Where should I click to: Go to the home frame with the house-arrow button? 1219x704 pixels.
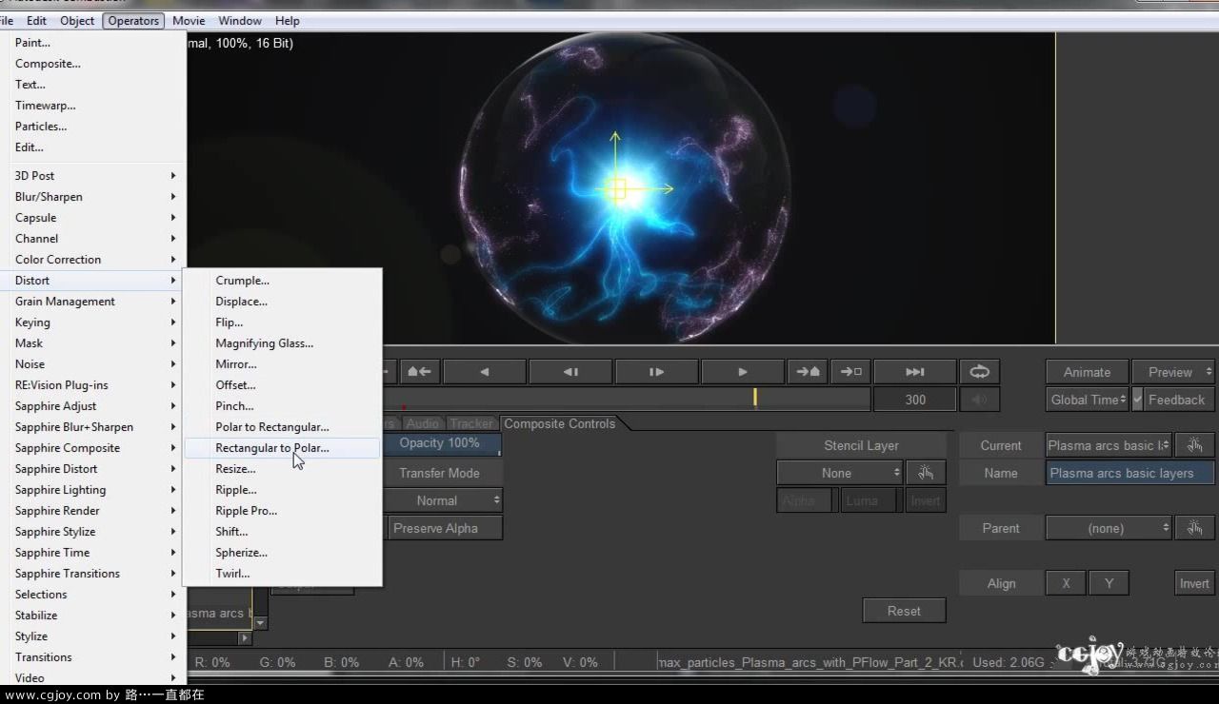pyautogui.click(x=419, y=372)
